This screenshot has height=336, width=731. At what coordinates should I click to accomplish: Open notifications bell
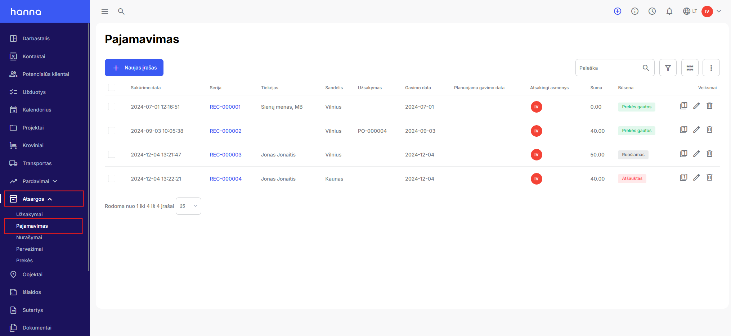tap(669, 11)
